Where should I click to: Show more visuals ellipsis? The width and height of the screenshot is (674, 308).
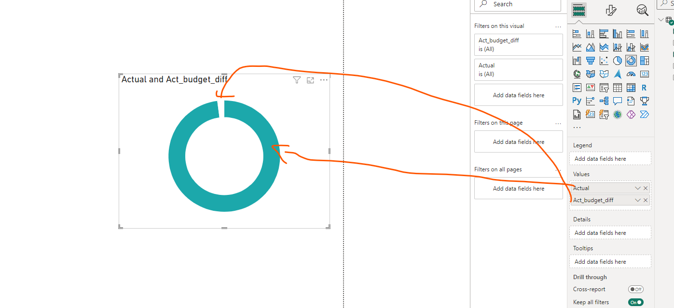[x=577, y=128]
